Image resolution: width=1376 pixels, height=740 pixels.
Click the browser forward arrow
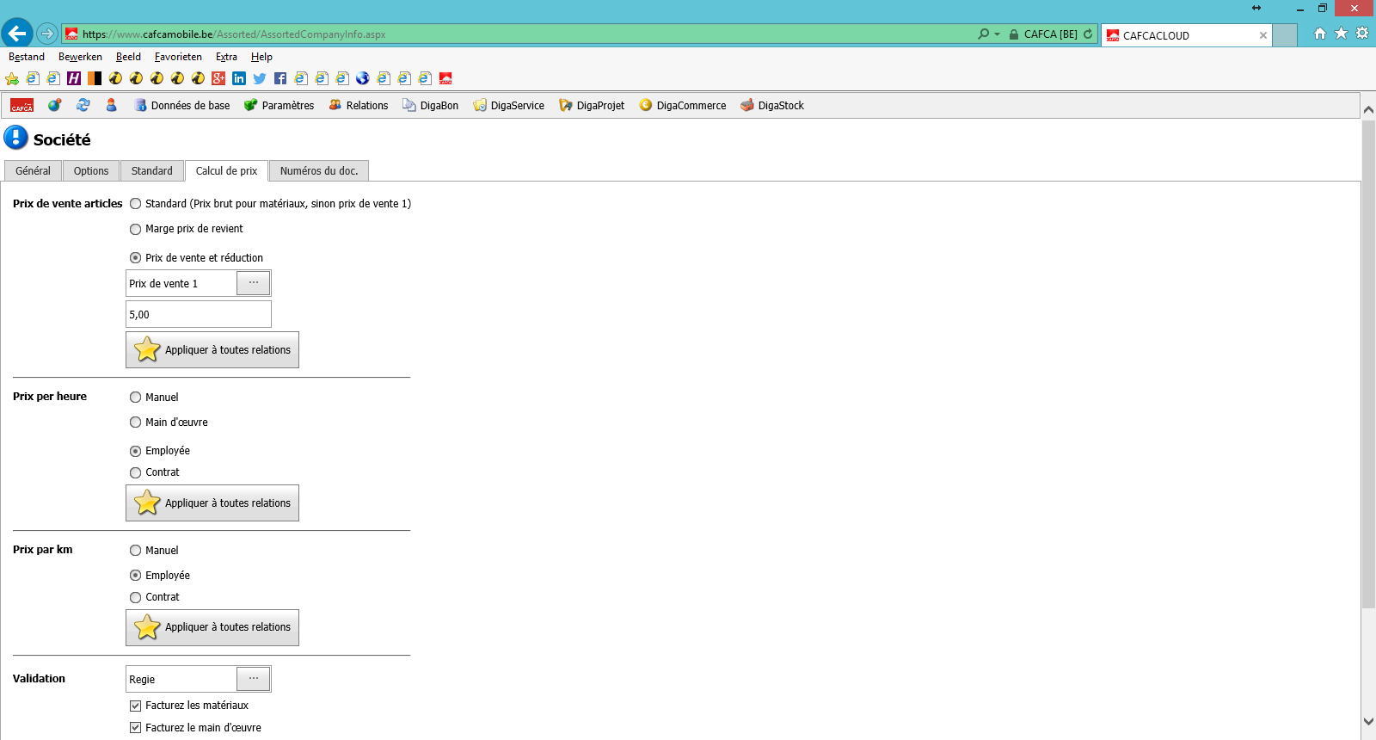click(47, 34)
